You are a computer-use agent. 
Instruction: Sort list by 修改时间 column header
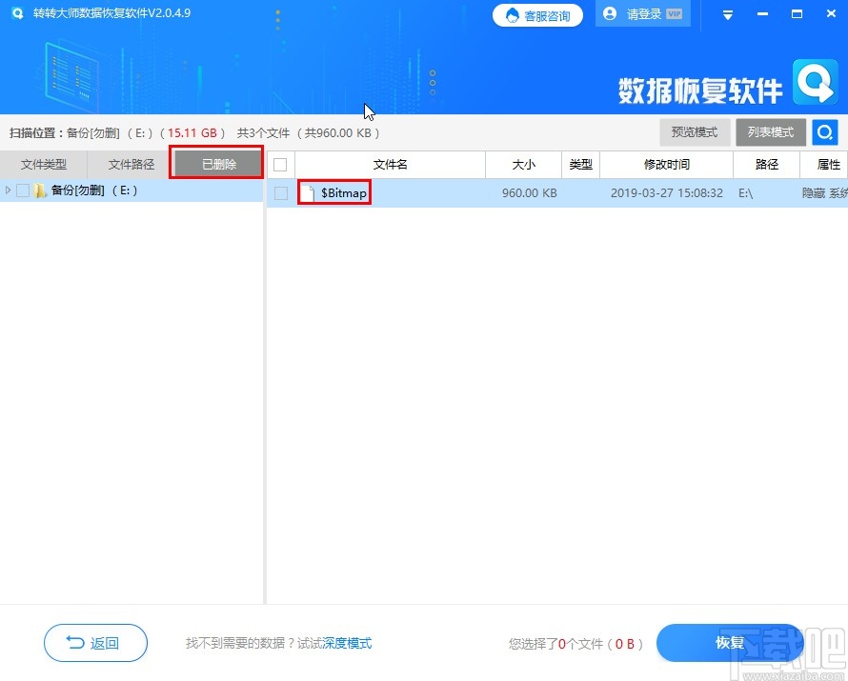click(666, 164)
